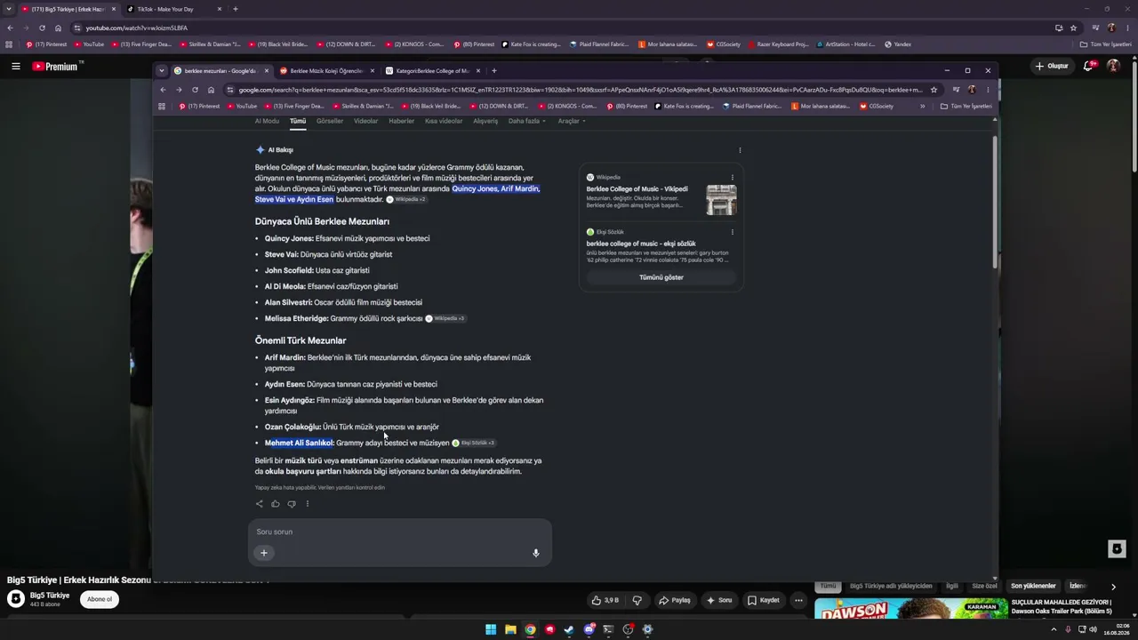The image size is (1138, 640).
Task: Reload the Google search page in front window
Action: coord(195,90)
